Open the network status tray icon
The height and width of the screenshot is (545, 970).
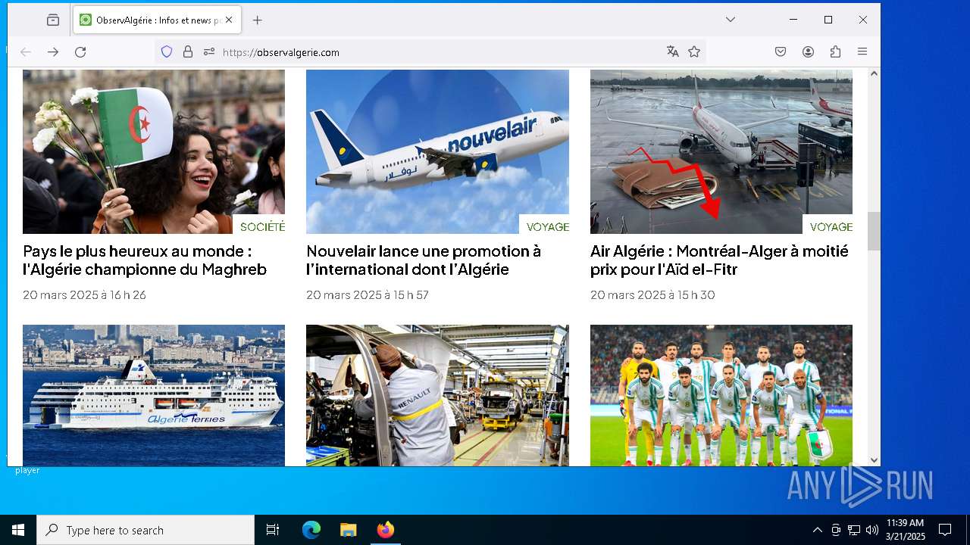854,530
